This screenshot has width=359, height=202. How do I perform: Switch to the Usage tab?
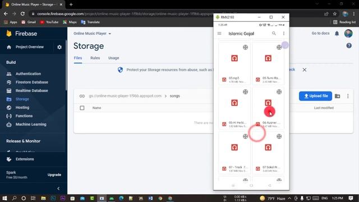click(x=113, y=58)
